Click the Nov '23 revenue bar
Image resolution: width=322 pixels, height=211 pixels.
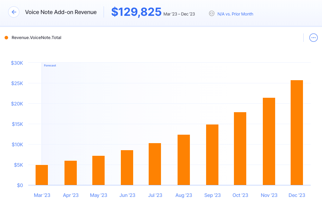pyautogui.click(x=268, y=141)
